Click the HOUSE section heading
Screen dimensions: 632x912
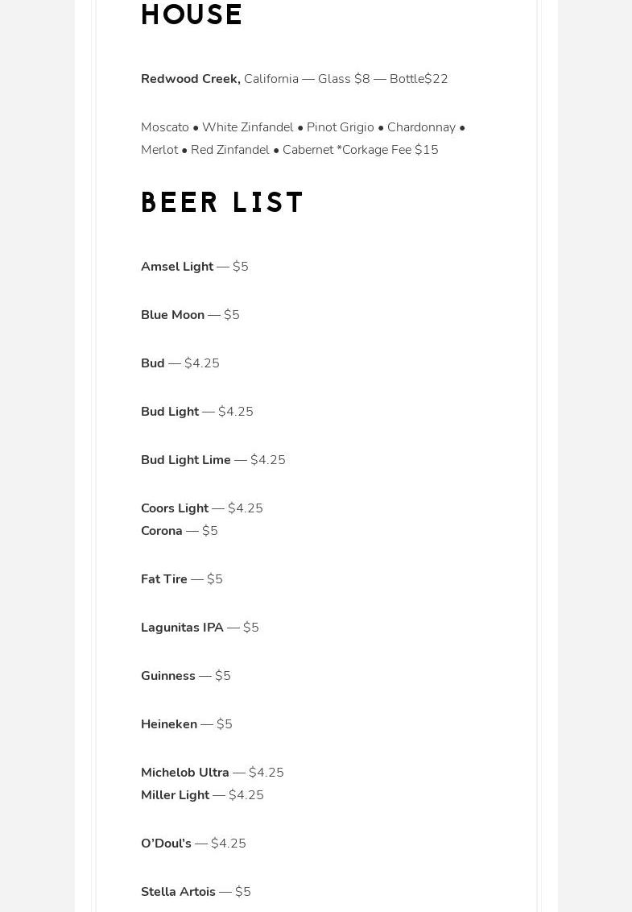[x=192, y=15]
